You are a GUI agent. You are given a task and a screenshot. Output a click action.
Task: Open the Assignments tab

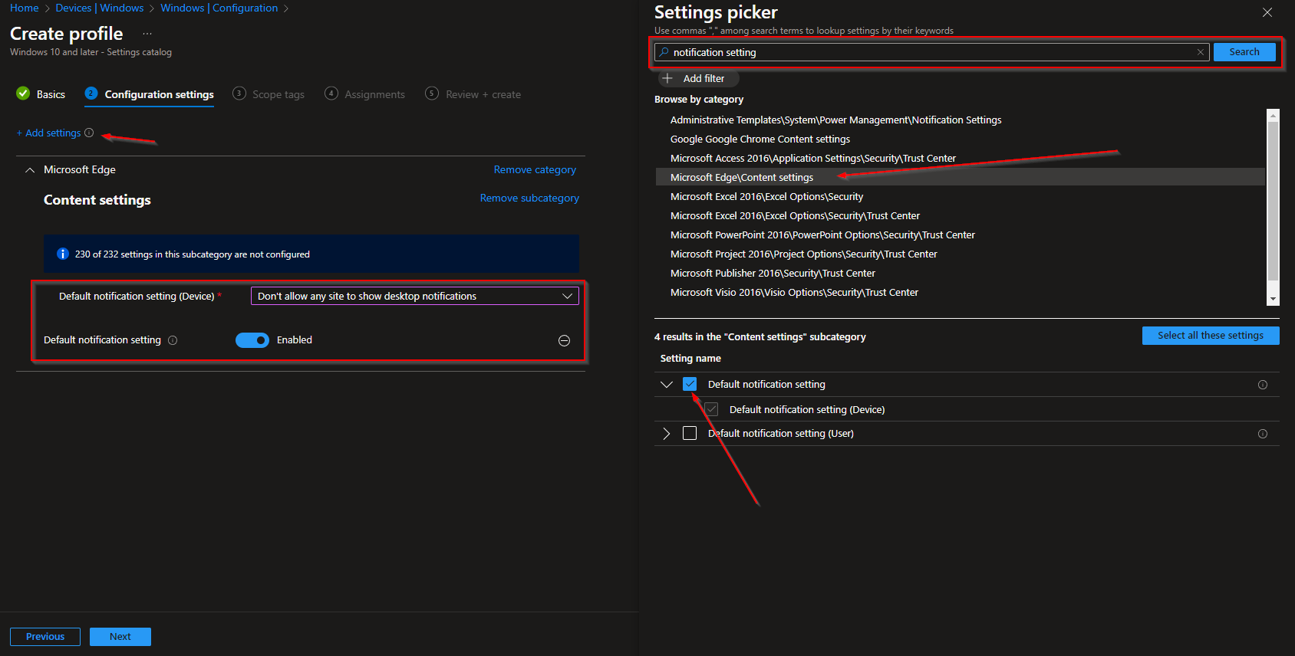(x=365, y=94)
